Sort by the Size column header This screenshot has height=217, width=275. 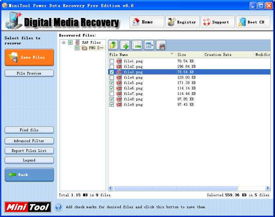click(190, 55)
